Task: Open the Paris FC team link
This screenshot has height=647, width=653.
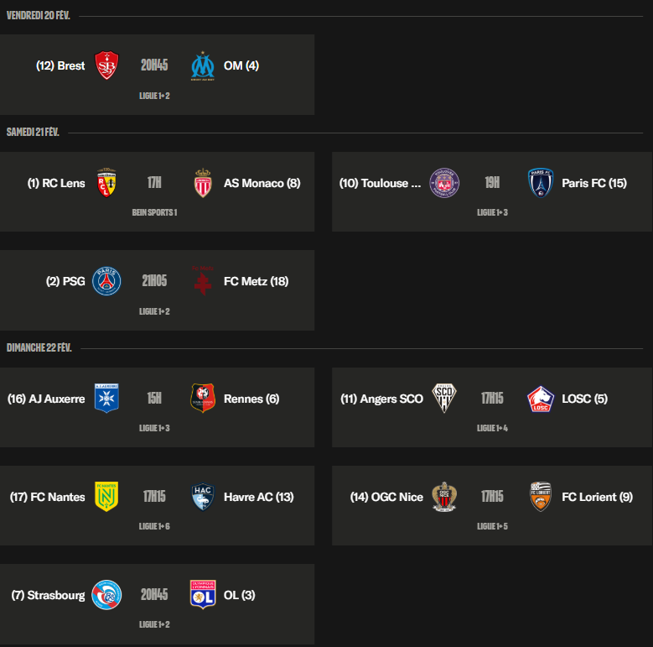Action: point(593,183)
